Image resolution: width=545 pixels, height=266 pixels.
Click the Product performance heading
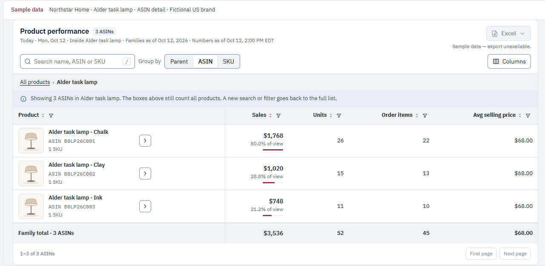pos(54,31)
